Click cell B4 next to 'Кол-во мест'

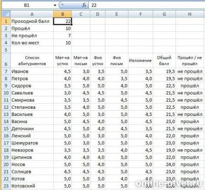pyautogui.click(x=63, y=43)
